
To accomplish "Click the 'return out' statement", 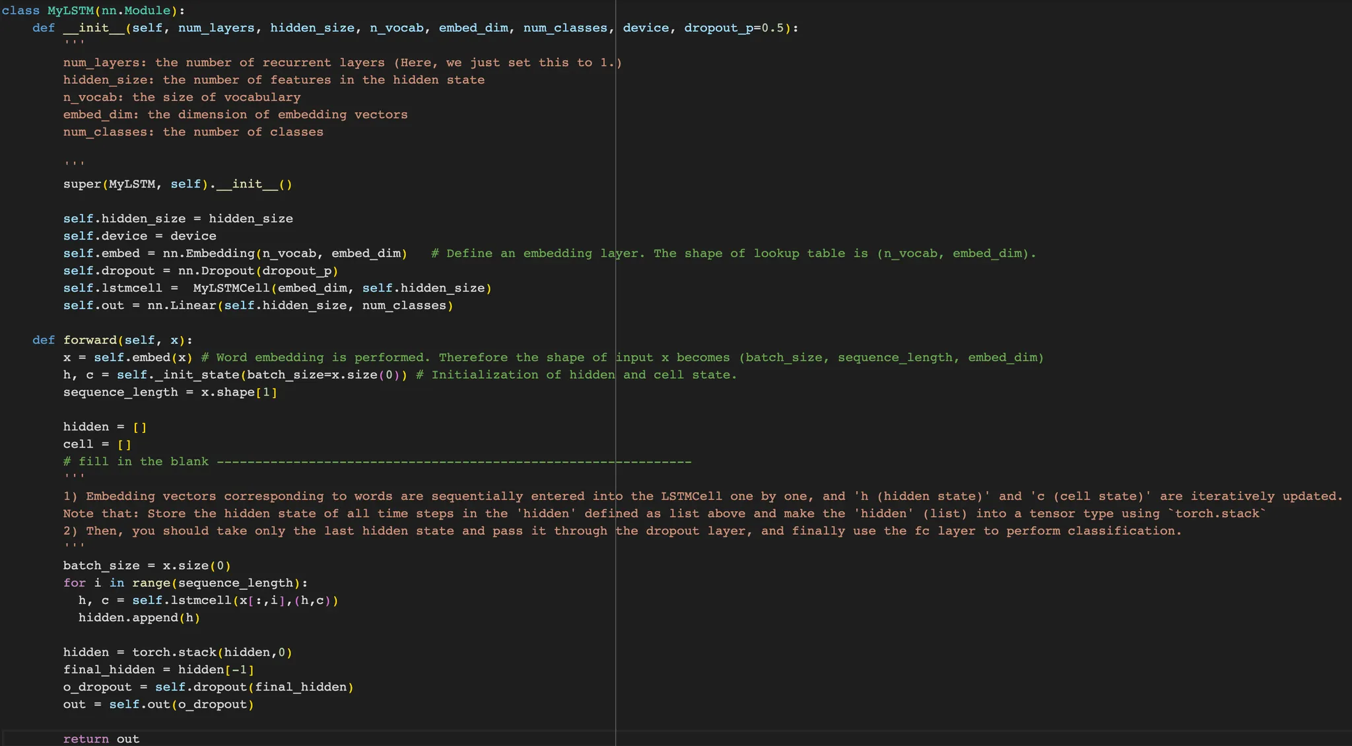I will tap(101, 739).
